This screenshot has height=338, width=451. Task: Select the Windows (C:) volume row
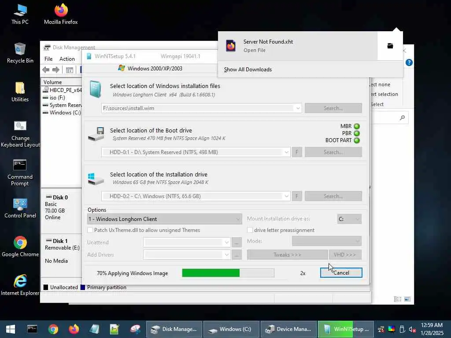[62, 112]
